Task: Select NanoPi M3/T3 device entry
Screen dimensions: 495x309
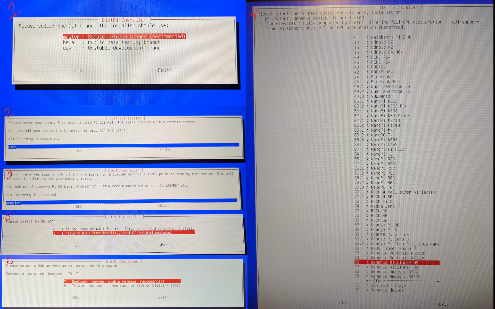Action: coord(377,121)
